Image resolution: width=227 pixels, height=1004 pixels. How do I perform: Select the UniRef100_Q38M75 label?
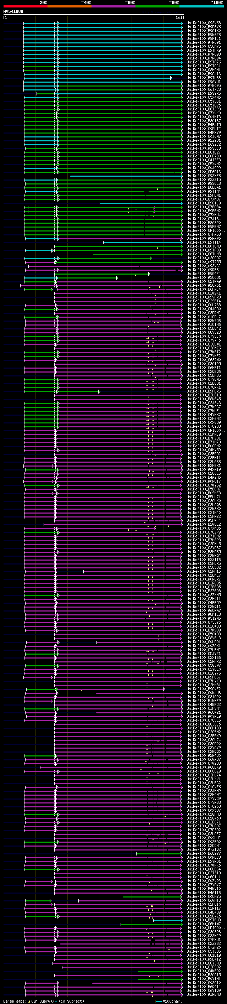(x=204, y=46)
